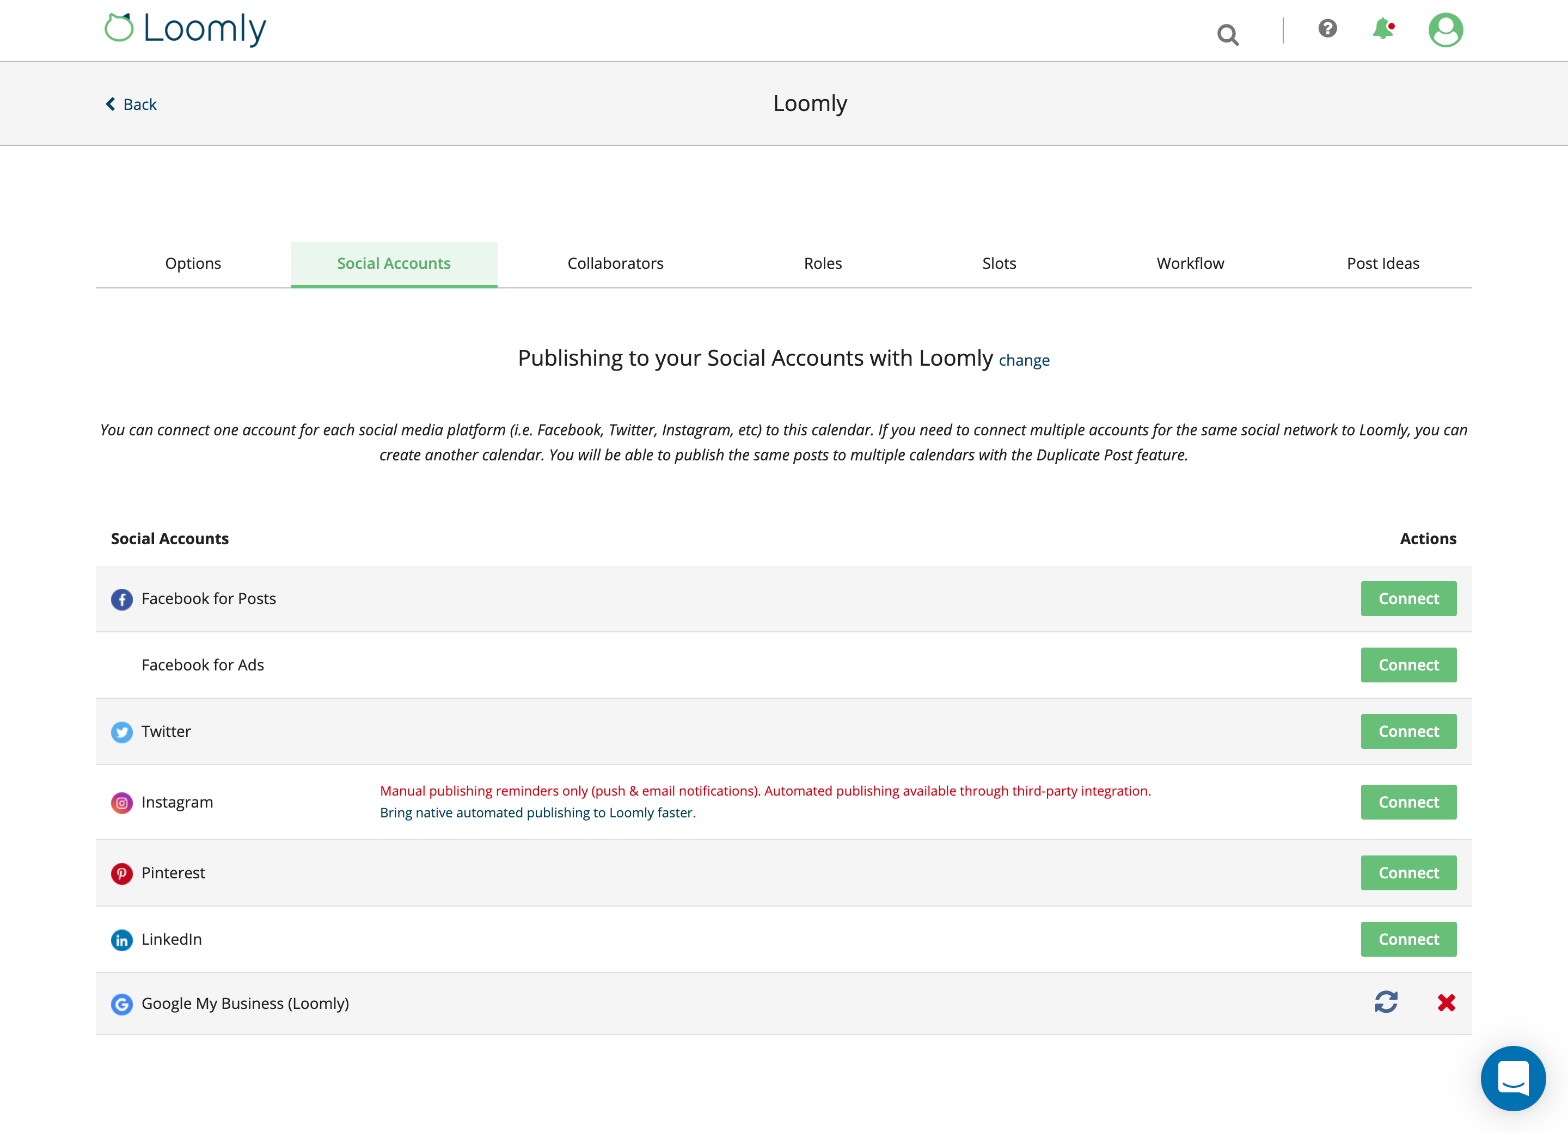Open the chat support bubble

[1512, 1077]
